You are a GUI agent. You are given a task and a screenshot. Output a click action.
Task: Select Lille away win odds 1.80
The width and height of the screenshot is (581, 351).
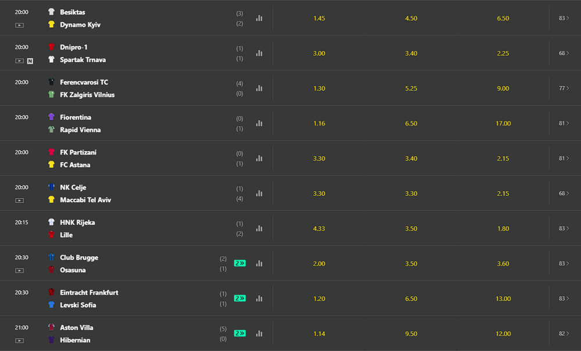pos(503,228)
